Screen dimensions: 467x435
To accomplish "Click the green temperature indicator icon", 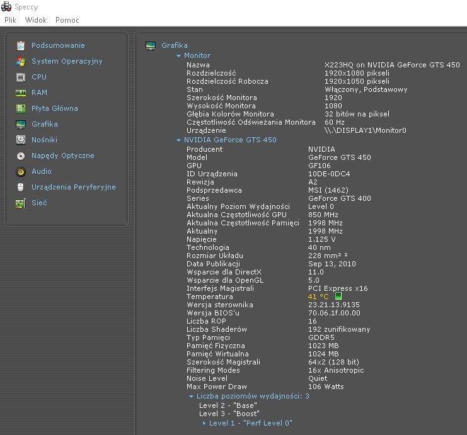I will pos(338,297).
